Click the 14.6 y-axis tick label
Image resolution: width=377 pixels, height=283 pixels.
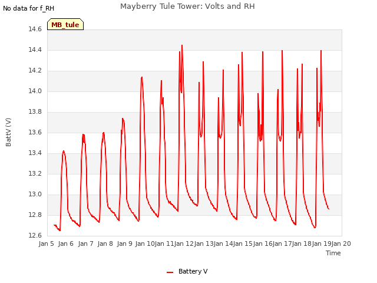(x=35, y=29)
